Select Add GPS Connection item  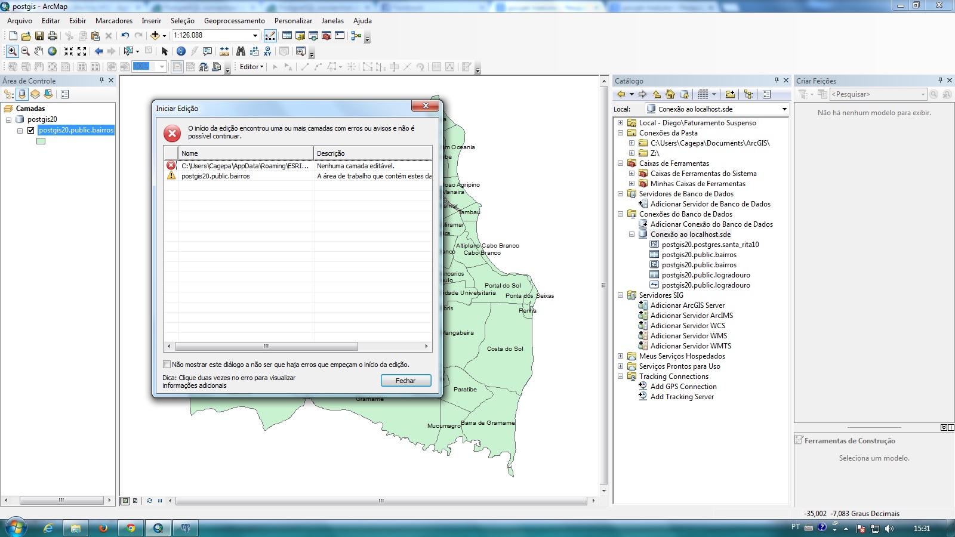(x=683, y=387)
